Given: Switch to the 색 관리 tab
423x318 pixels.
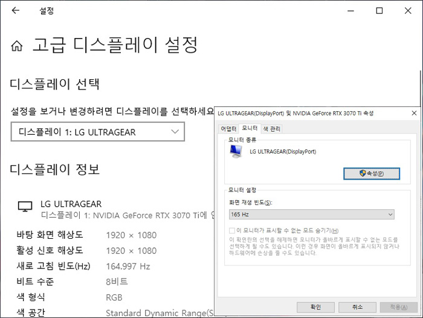Looking at the screenshot, I should point(272,129).
